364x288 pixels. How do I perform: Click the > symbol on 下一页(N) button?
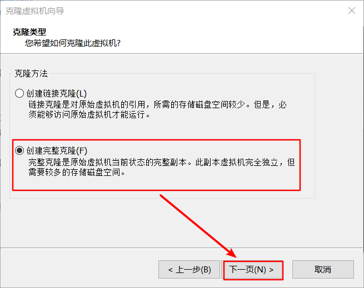[x=271, y=270]
